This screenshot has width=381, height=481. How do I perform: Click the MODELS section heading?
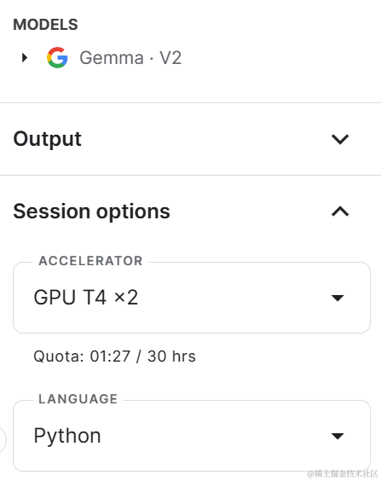point(45,24)
